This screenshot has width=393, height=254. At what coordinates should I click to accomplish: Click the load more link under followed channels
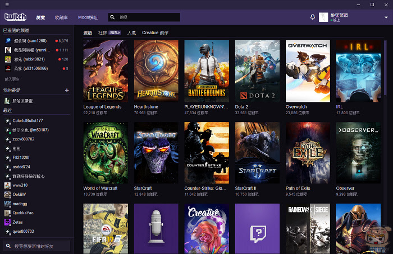(12, 79)
